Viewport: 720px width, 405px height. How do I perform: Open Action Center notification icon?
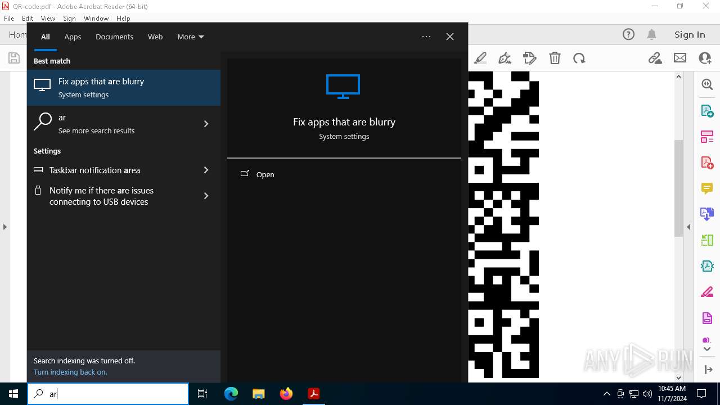(x=701, y=394)
